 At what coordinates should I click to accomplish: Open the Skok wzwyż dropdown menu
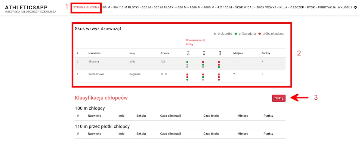pyautogui.click(x=267, y=7)
